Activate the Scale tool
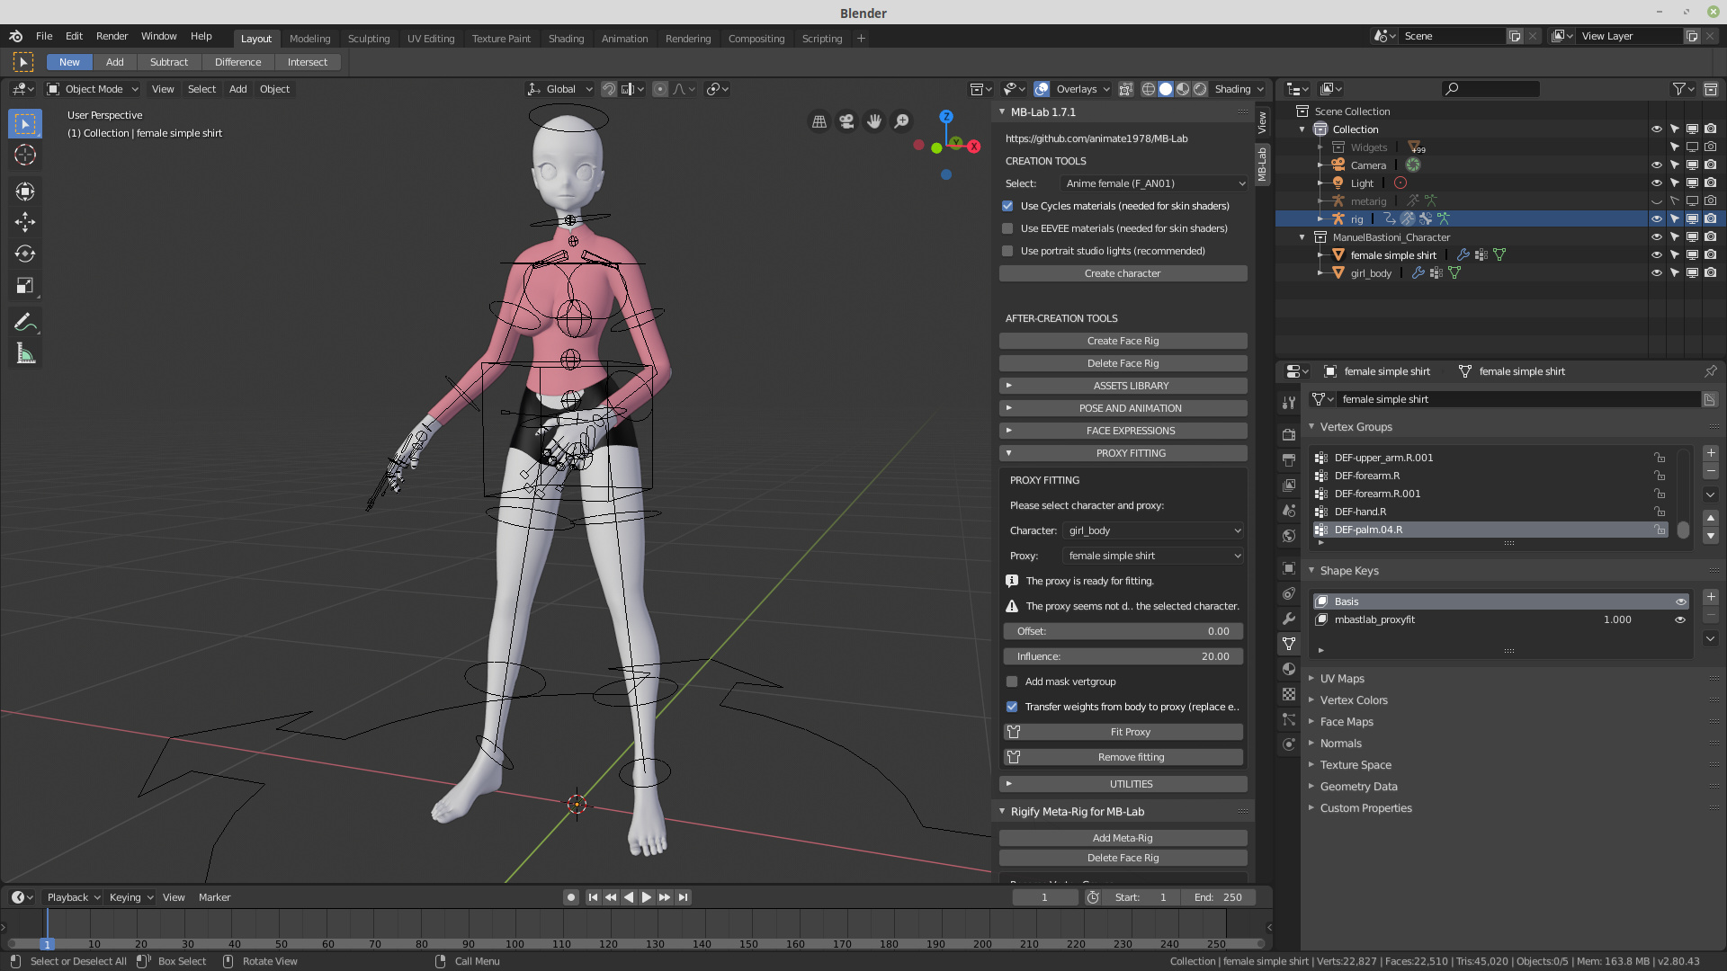 pos(25,286)
